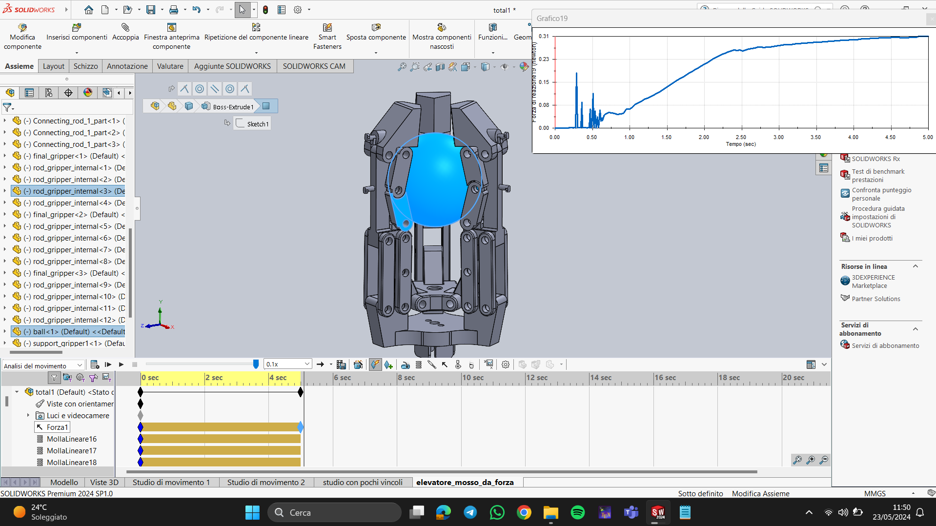Open motion study properties gear

506,364
